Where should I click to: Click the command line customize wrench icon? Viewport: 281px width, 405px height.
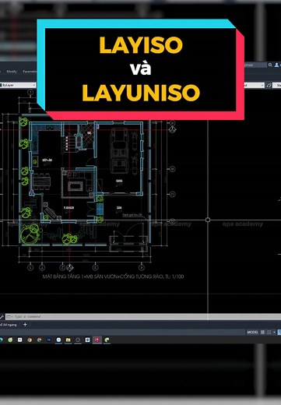click(2, 317)
